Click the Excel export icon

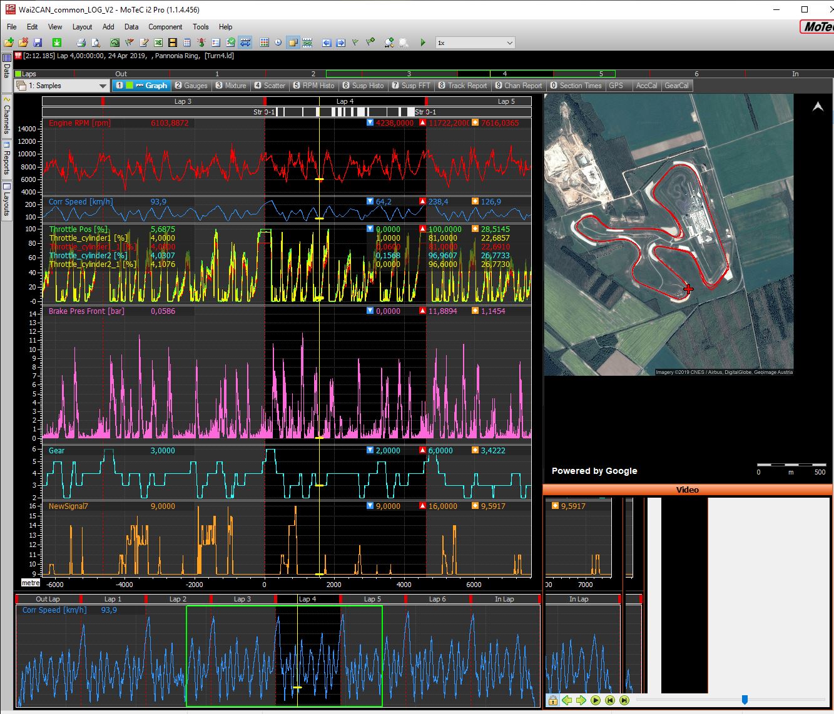tap(158, 43)
